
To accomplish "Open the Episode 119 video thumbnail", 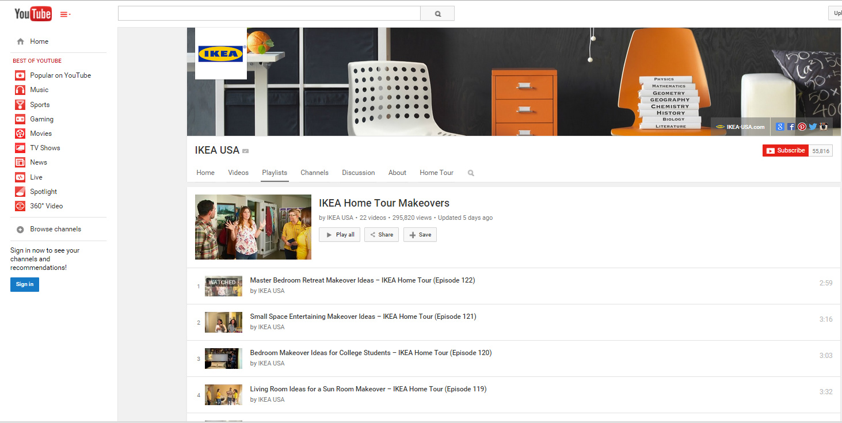I will [223, 395].
